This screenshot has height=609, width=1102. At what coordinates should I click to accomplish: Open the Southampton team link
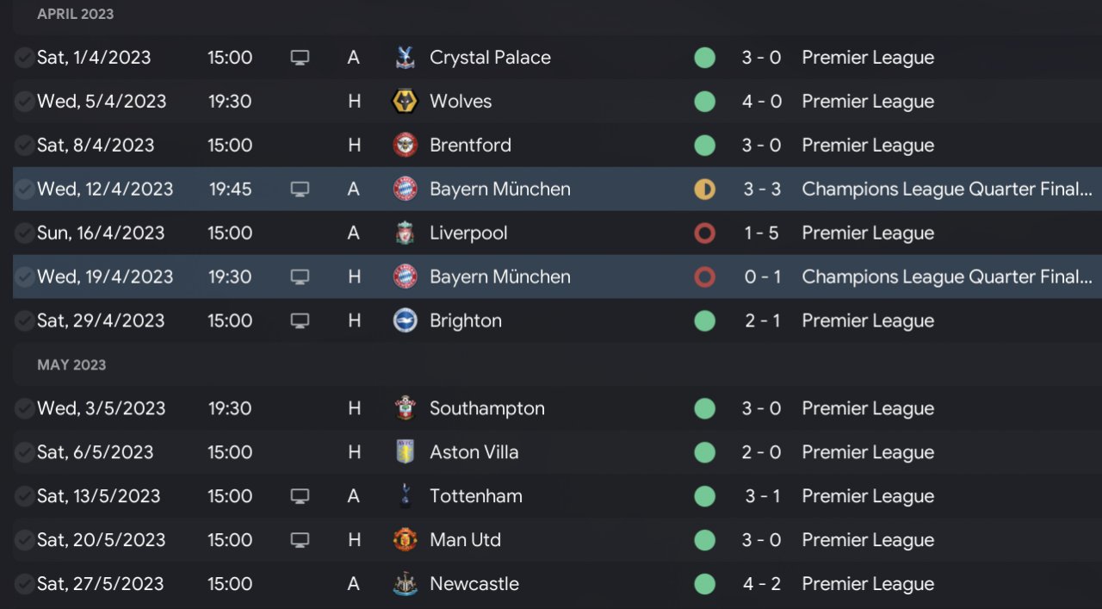click(x=486, y=408)
